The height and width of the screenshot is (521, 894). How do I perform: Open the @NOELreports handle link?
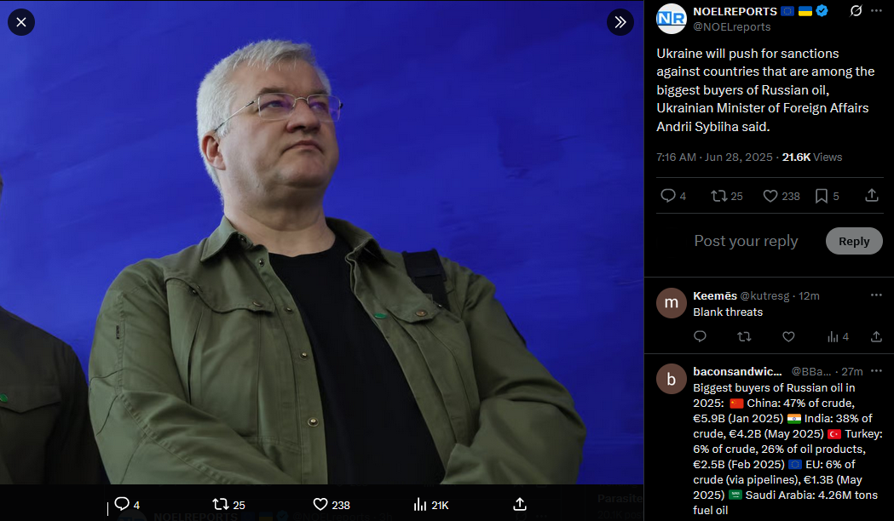pyautogui.click(x=731, y=26)
